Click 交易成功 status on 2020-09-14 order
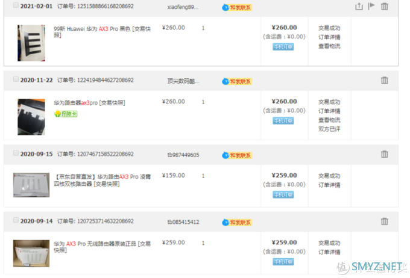Screen dimensions: 410x278 (x=329, y=243)
